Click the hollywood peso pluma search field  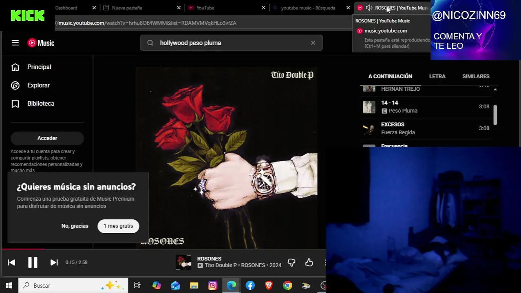(x=231, y=43)
